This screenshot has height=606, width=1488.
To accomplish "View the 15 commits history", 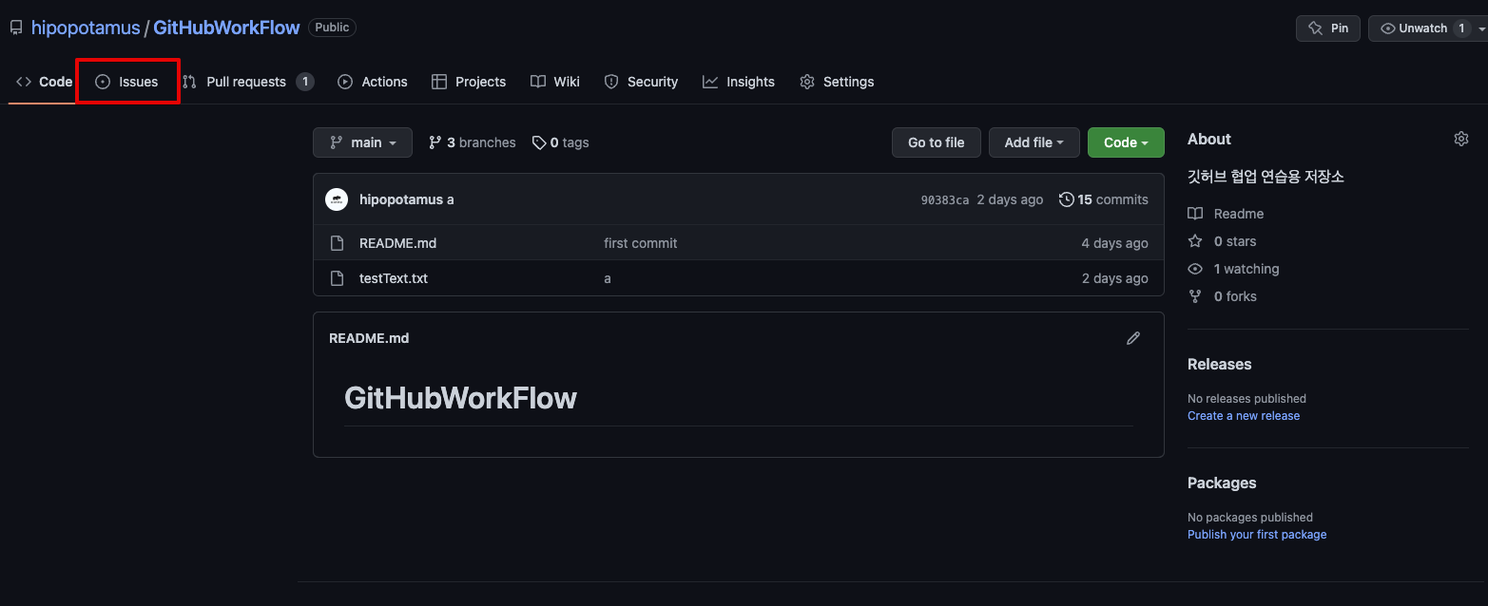I will [x=1104, y=199].
